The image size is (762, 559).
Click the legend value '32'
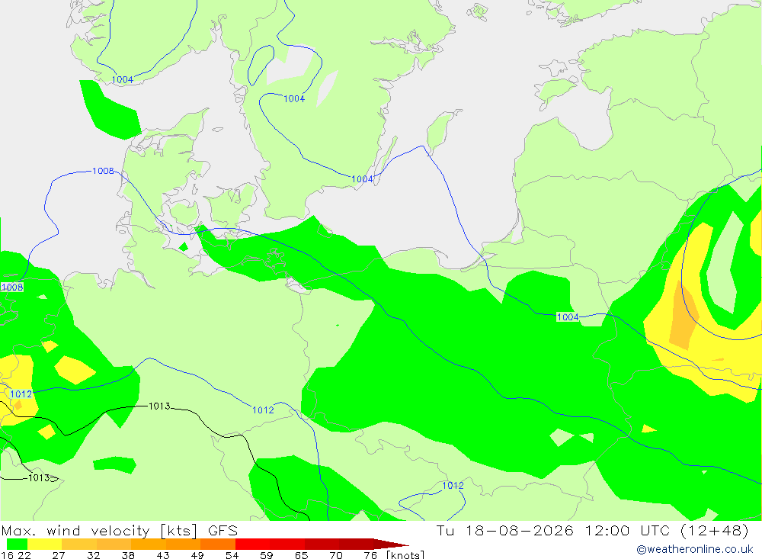(x=94, y=555)
